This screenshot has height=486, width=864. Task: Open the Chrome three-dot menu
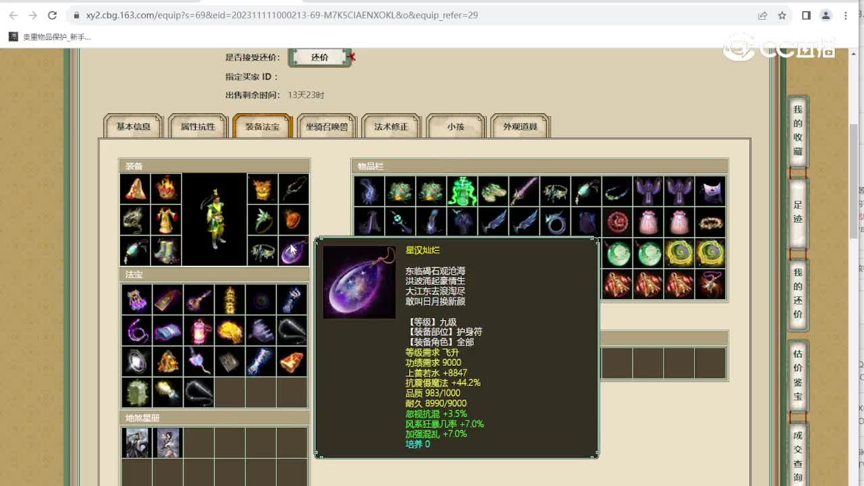tap(846, 15)
